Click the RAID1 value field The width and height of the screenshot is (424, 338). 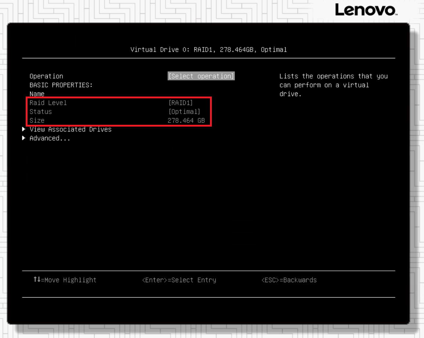click(x=180, y=103)
